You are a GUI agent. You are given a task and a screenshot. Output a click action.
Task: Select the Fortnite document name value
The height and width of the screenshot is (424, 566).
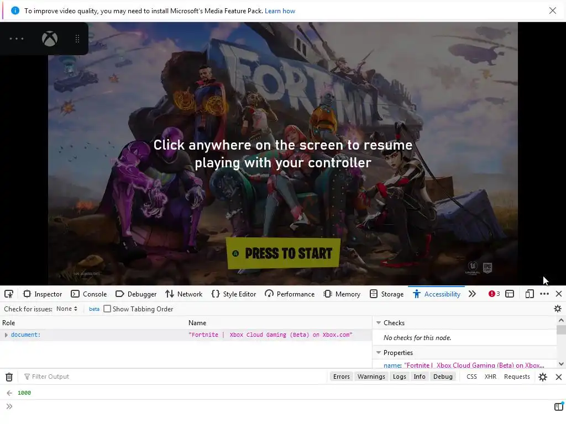(270, 335)
